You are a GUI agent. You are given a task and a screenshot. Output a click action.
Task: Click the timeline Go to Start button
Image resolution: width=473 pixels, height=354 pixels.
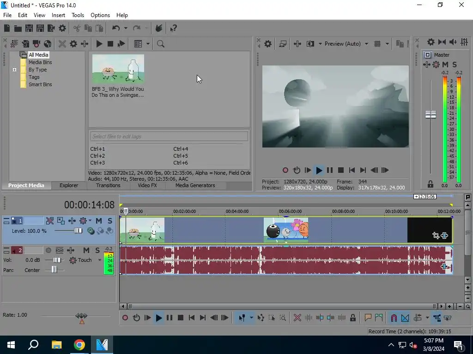point(192,318)
